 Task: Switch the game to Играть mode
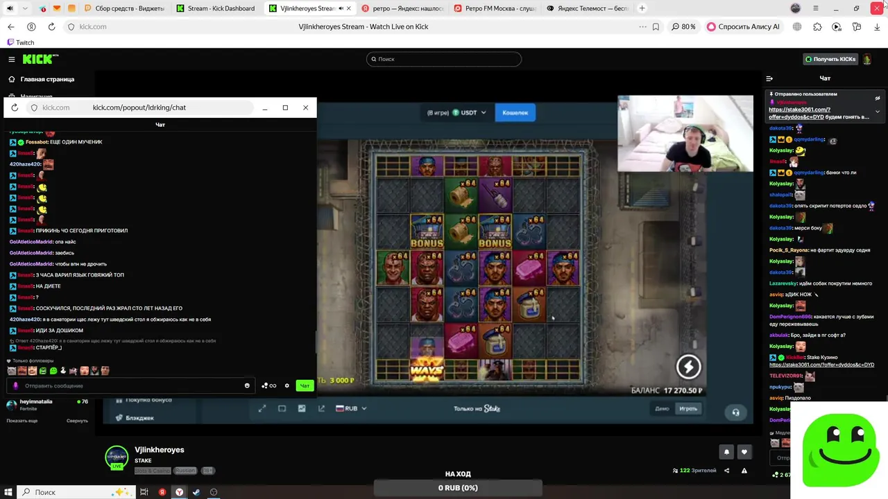(688, 408)
